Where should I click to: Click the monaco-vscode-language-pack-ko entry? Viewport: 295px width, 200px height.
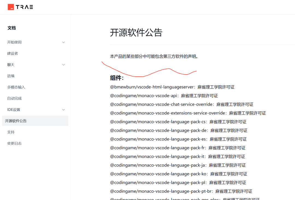[179, 174]
